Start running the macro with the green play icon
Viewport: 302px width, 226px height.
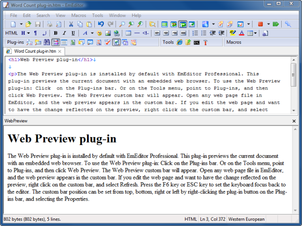pos(276,24)
